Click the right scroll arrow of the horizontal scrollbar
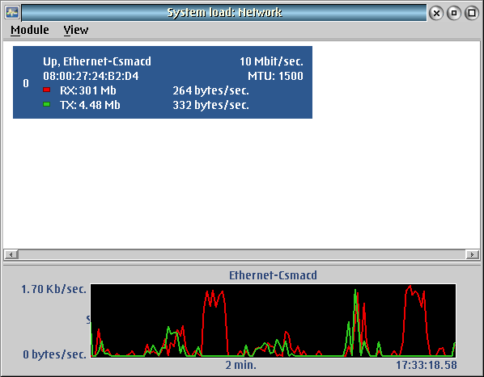This screenshot has width=484, height=377. tap(472, 254)
